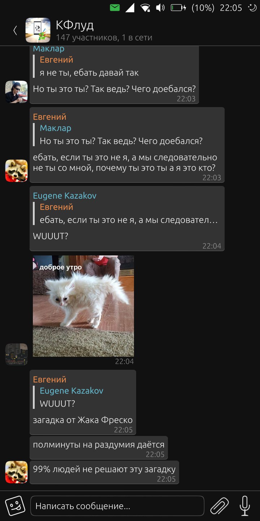Tap the Eugene Kazakov sender name
The image size is (260, 521).
point(65,196)
